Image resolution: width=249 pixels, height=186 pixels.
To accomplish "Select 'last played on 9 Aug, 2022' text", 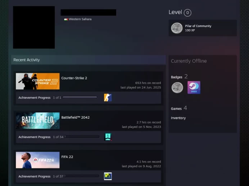I will (141, 166).
